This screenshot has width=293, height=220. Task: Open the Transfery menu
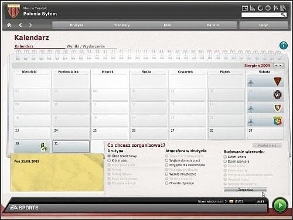click(122, 25)
